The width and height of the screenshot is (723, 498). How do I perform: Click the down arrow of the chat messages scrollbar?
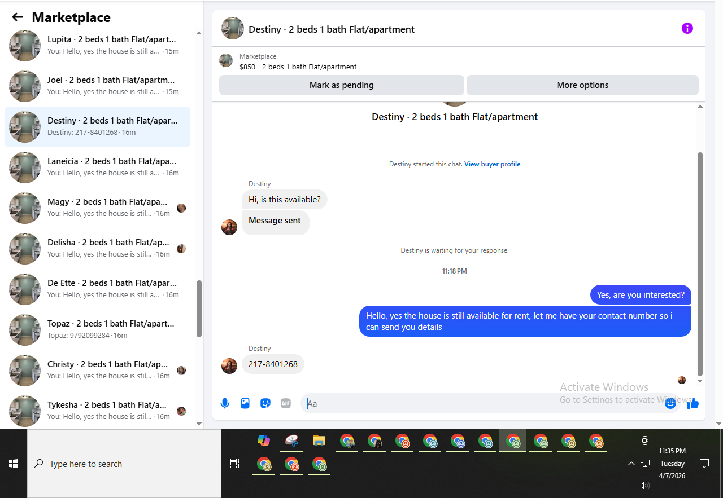coord(700,381)
